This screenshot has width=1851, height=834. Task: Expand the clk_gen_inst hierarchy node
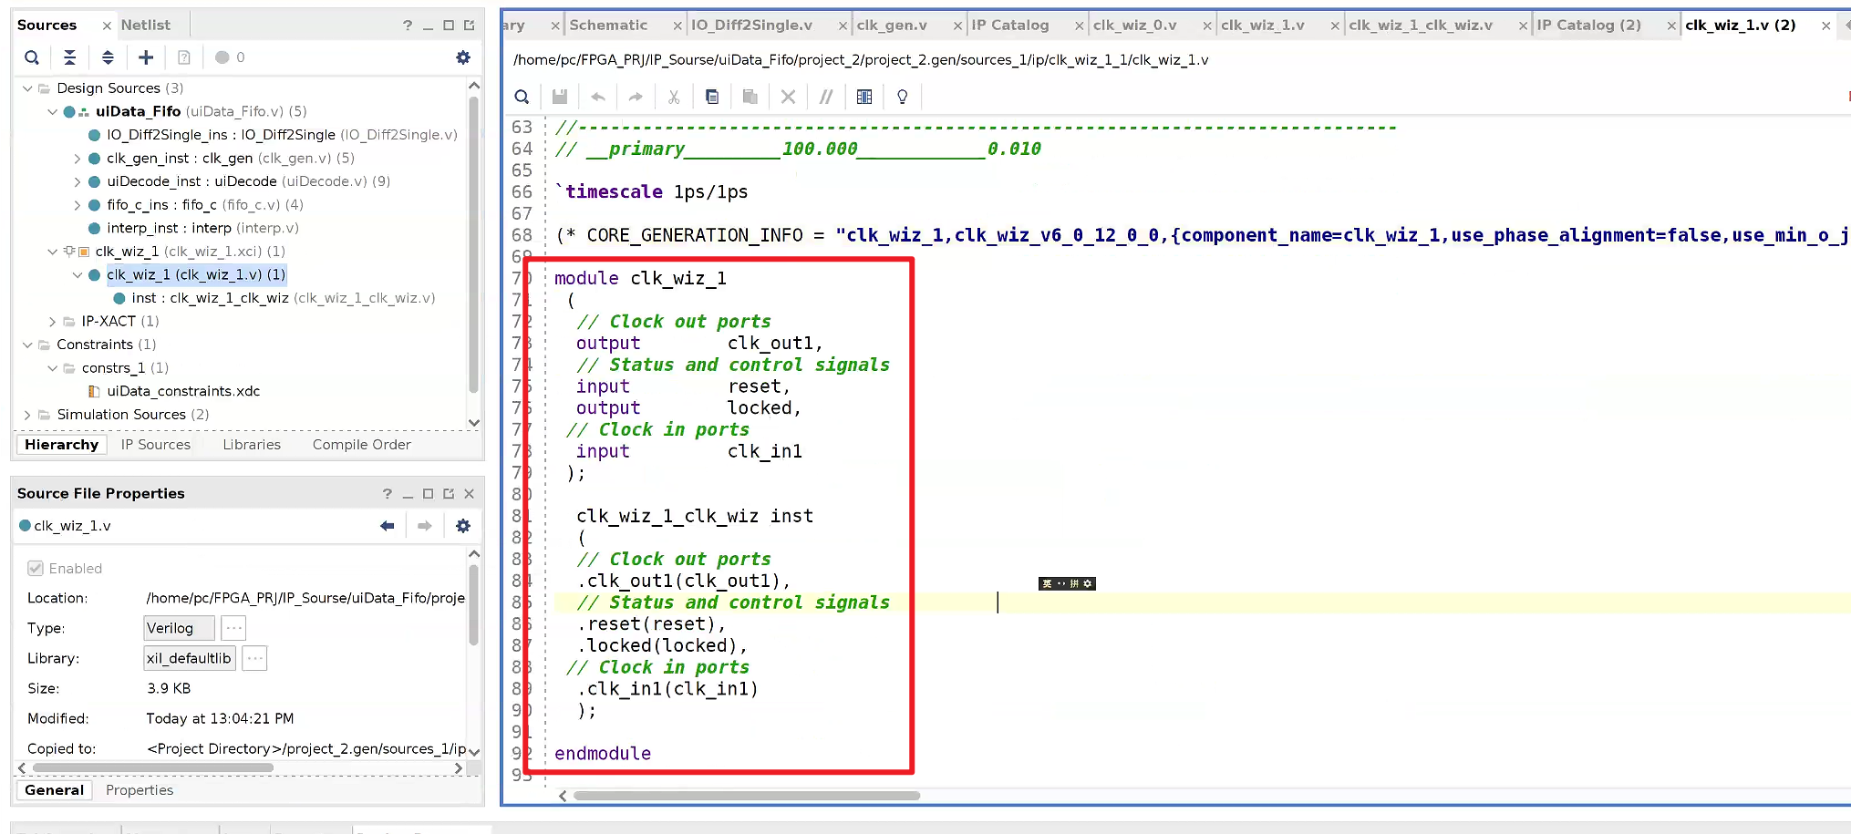pos(78,159)
